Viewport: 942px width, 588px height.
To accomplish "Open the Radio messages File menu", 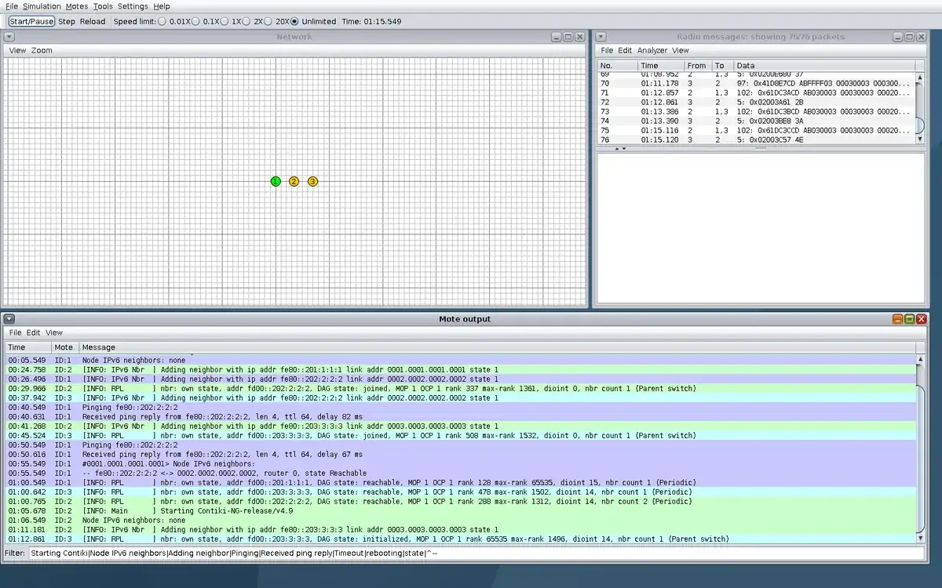I will 607,50.
